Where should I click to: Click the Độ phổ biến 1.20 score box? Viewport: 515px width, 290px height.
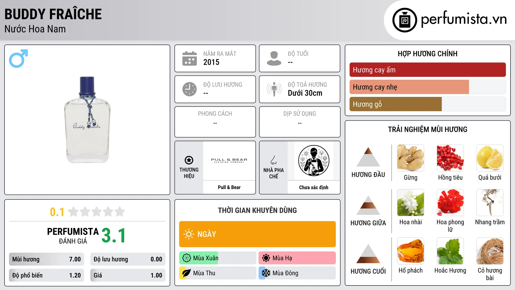pyautogui.click(x=47, y=275)
